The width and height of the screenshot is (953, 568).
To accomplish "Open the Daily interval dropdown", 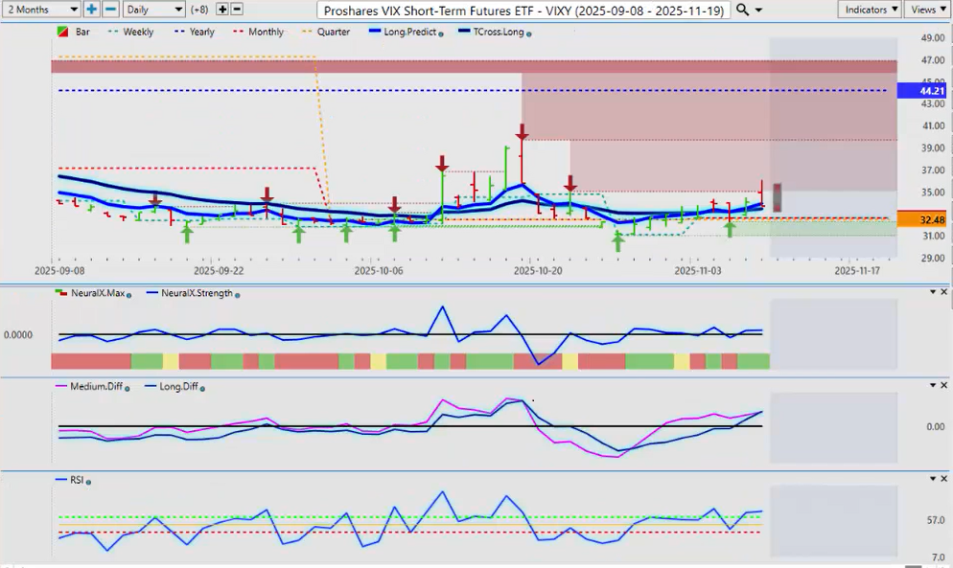I will (x=152, y=9).
